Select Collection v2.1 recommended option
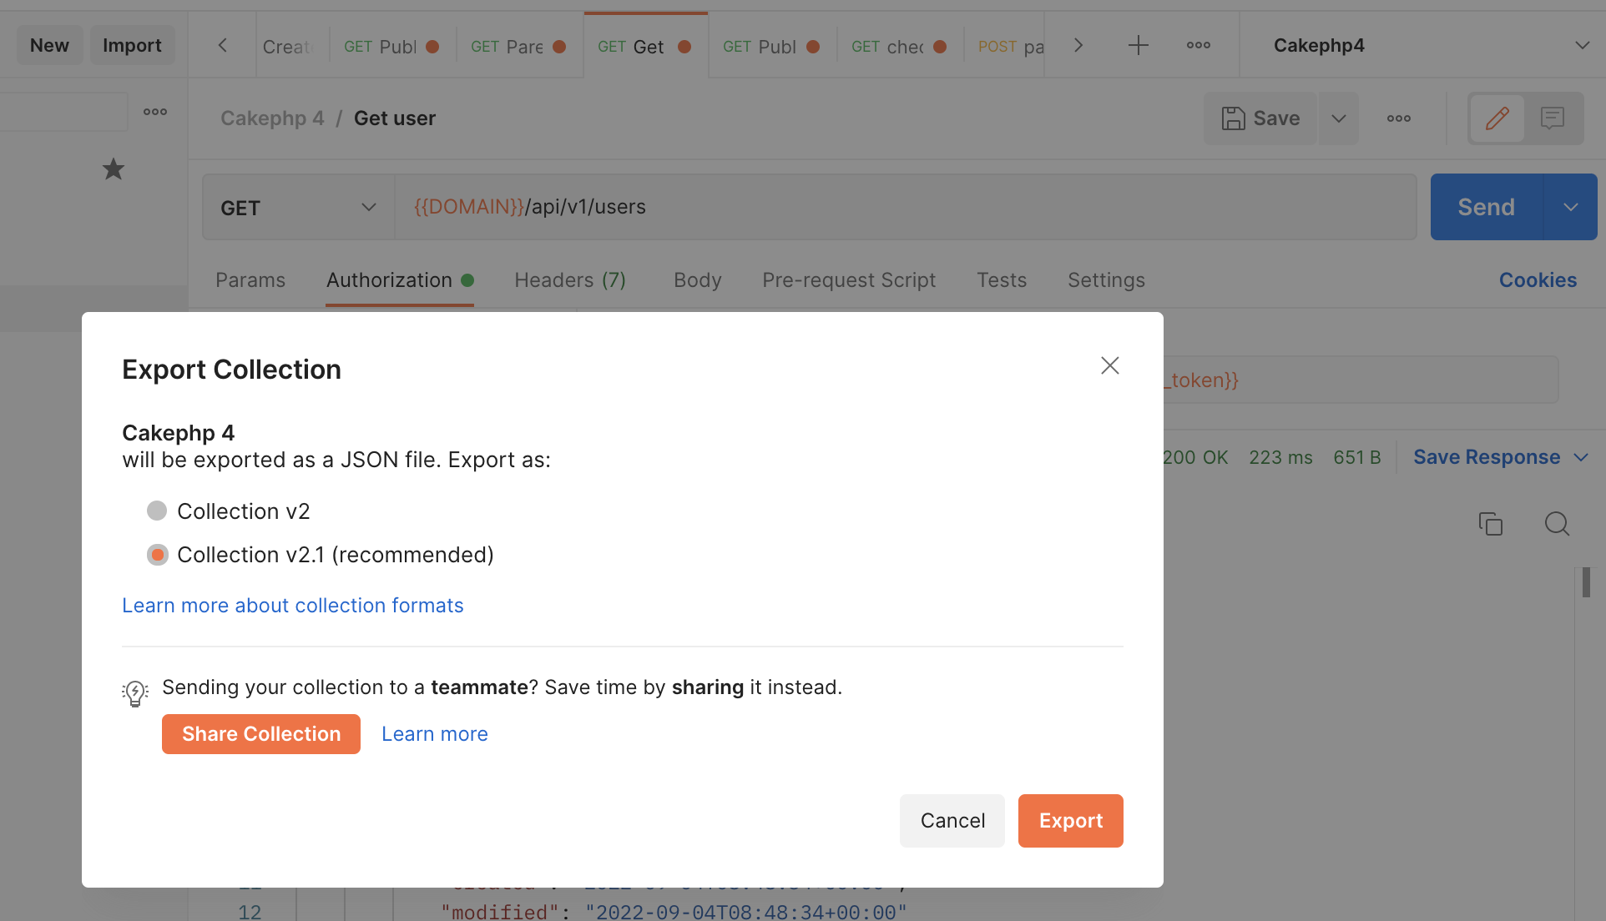The height and width of the screenshot is (921, 1606). pyautogui.click(x=158, y=555)
